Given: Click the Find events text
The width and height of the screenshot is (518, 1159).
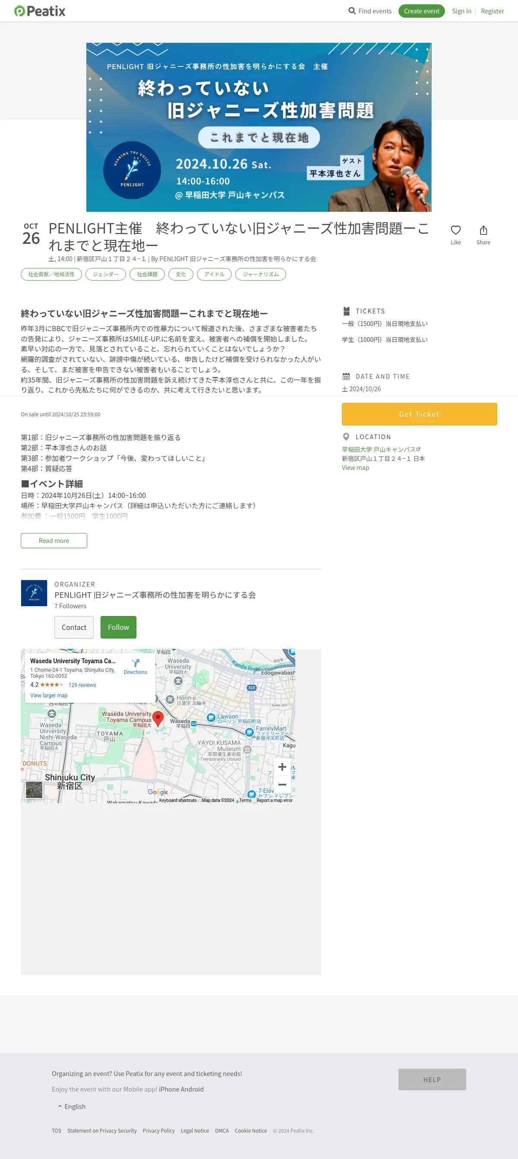Looking at the screenshot, I should pyautogui.click(x=375, y=11).
